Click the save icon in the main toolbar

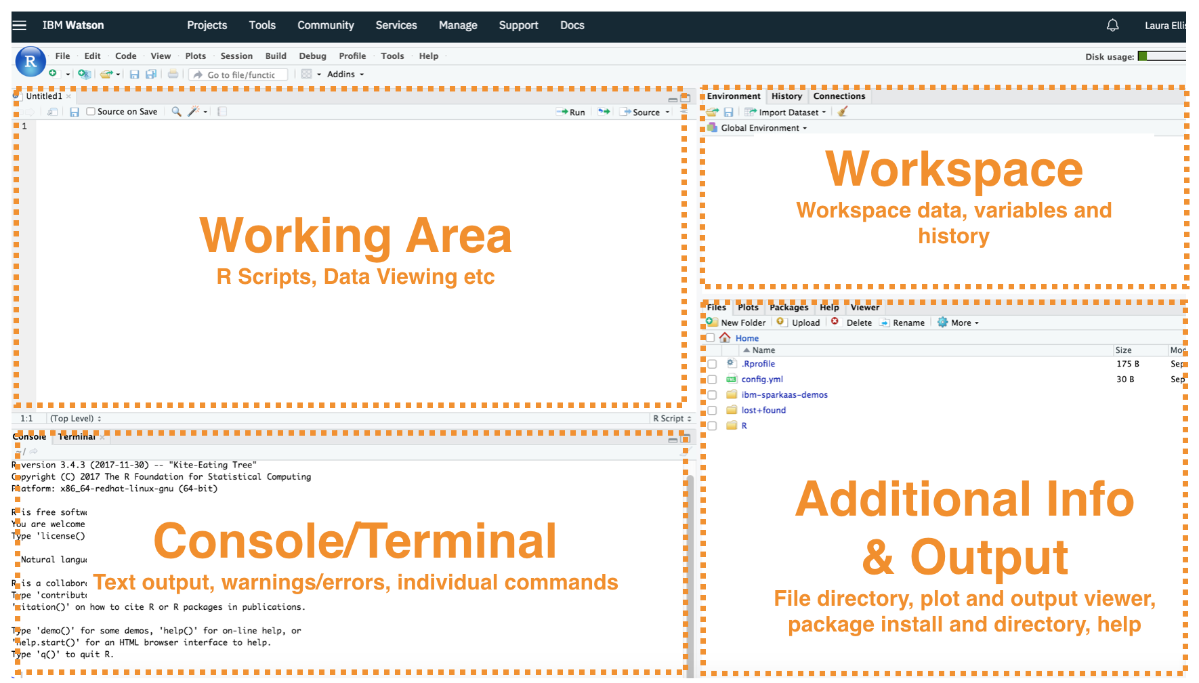tap(134, 74)
